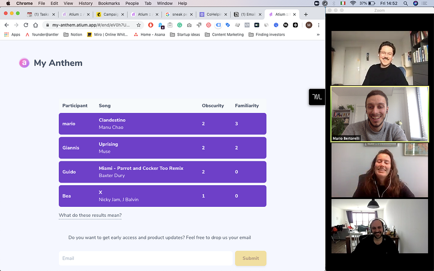
Task: Click the Submit button
Action: point(251,258)
